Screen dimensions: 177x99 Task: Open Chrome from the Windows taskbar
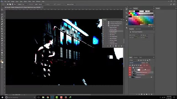coord(48,97)
